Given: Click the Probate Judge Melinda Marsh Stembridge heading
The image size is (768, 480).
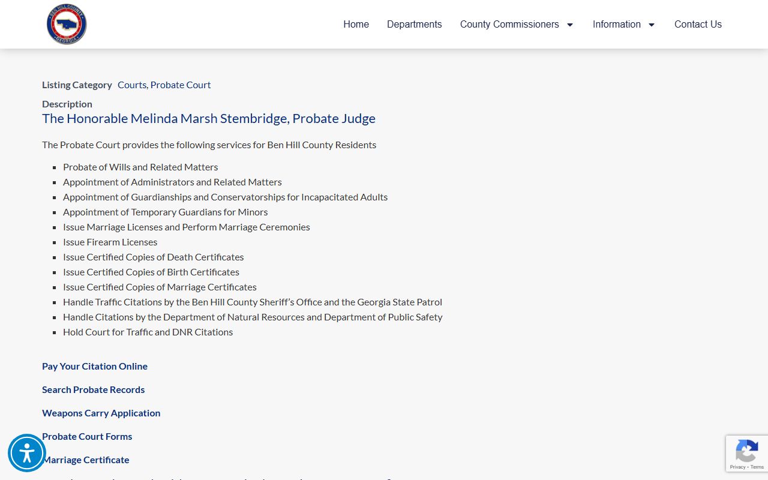Looking at the screenshot, I should 209,118.
